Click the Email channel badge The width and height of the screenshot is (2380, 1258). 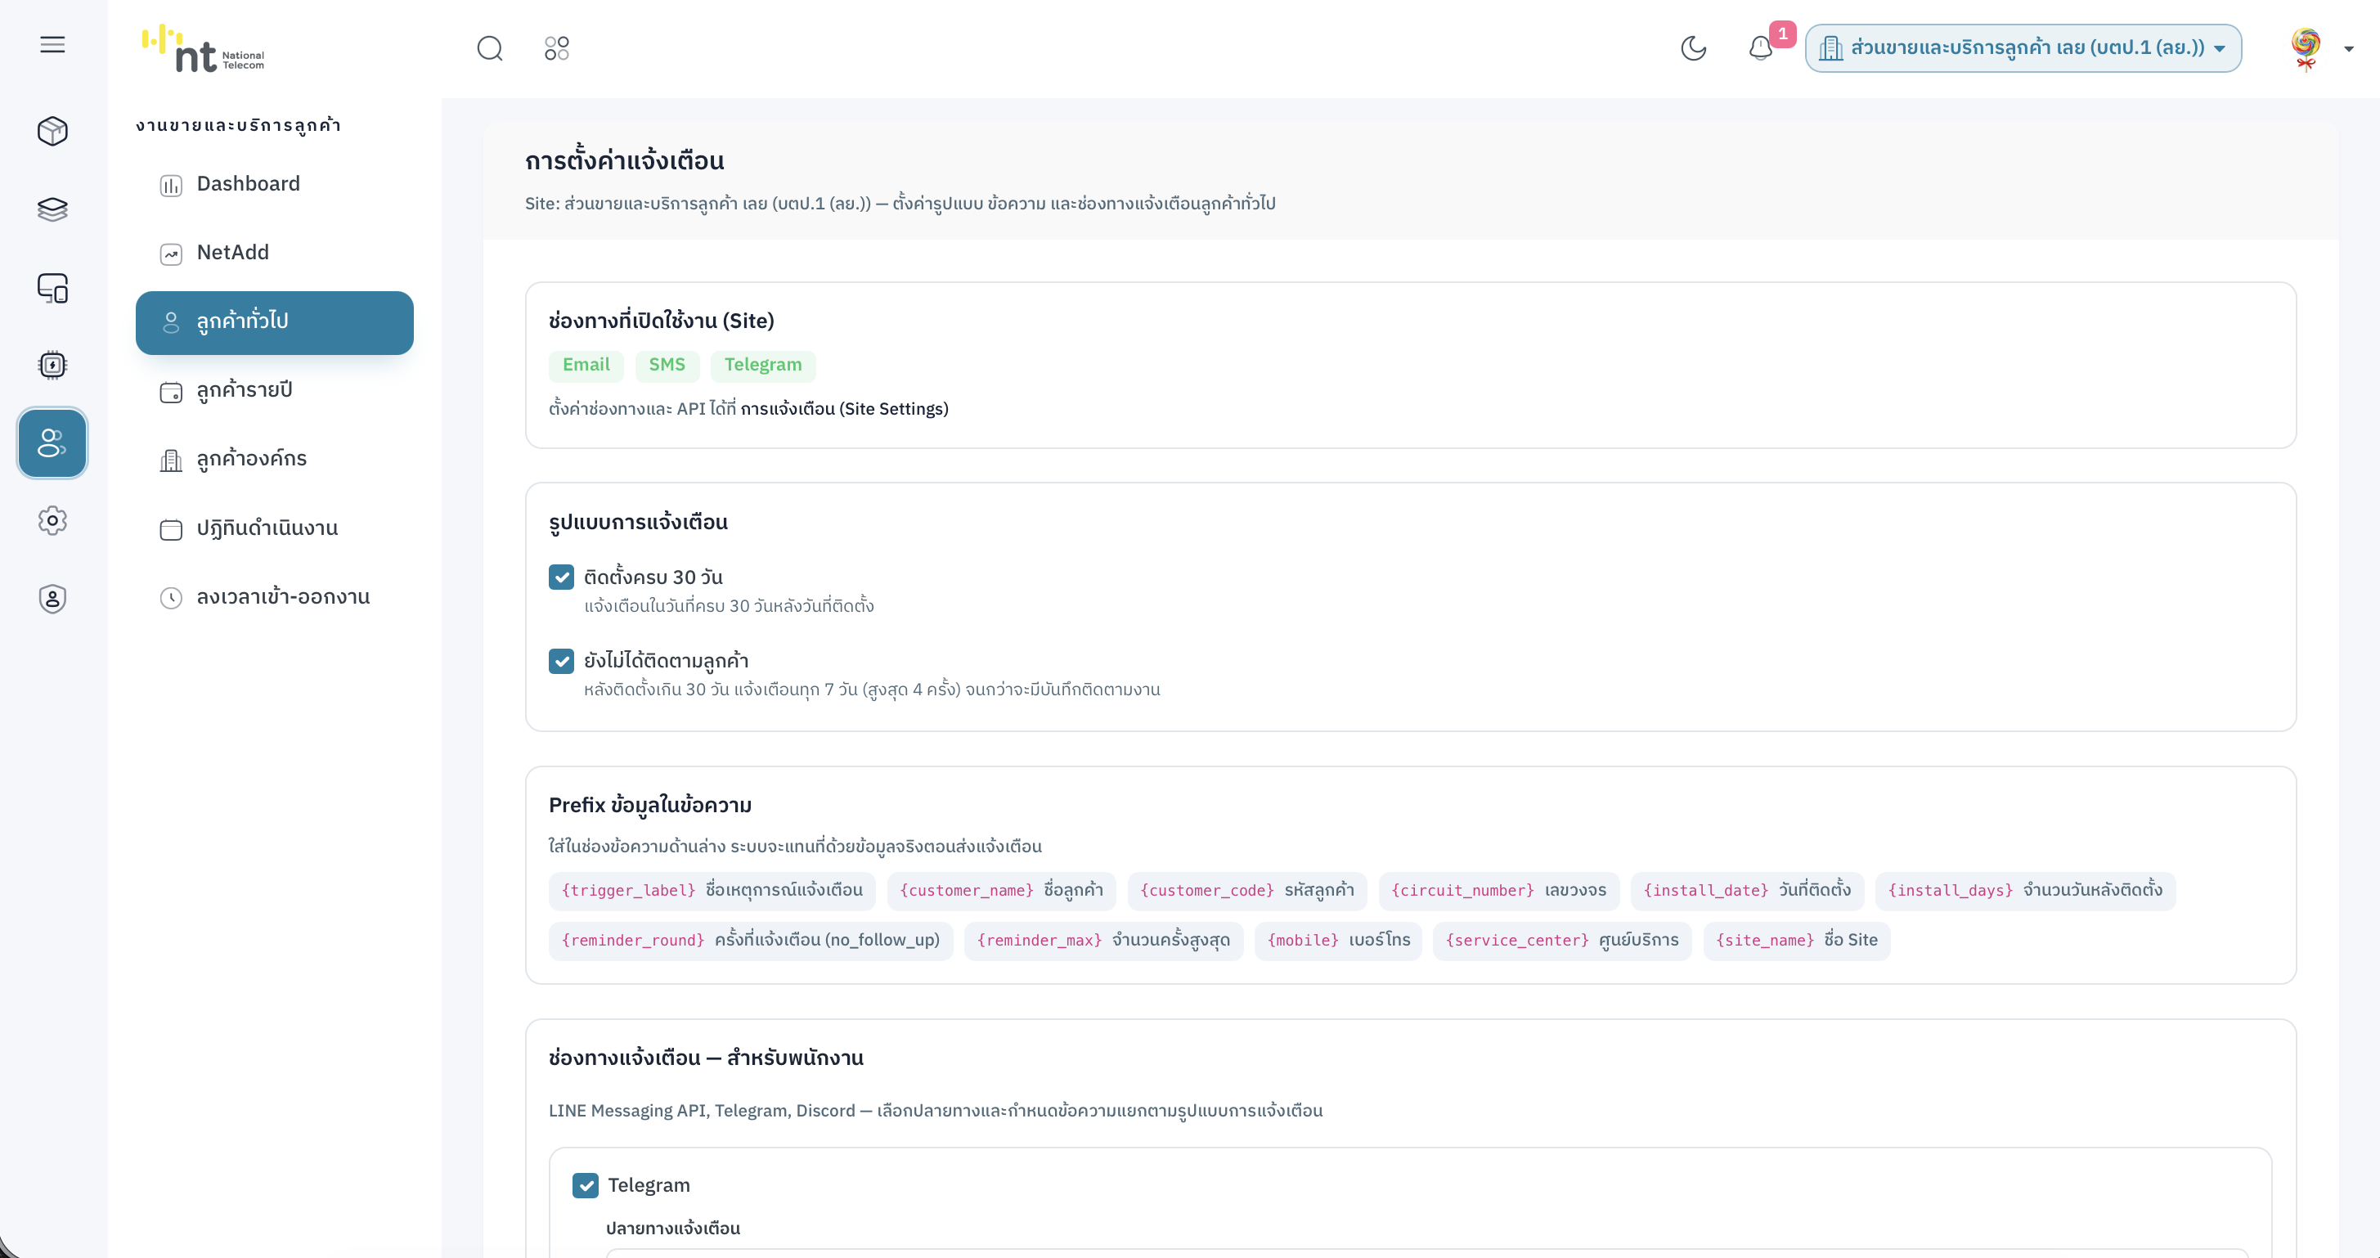(586, 365)
